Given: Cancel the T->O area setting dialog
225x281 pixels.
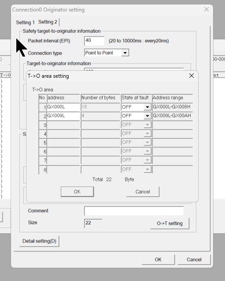Looking at the screenshot, I should point(143,192).
